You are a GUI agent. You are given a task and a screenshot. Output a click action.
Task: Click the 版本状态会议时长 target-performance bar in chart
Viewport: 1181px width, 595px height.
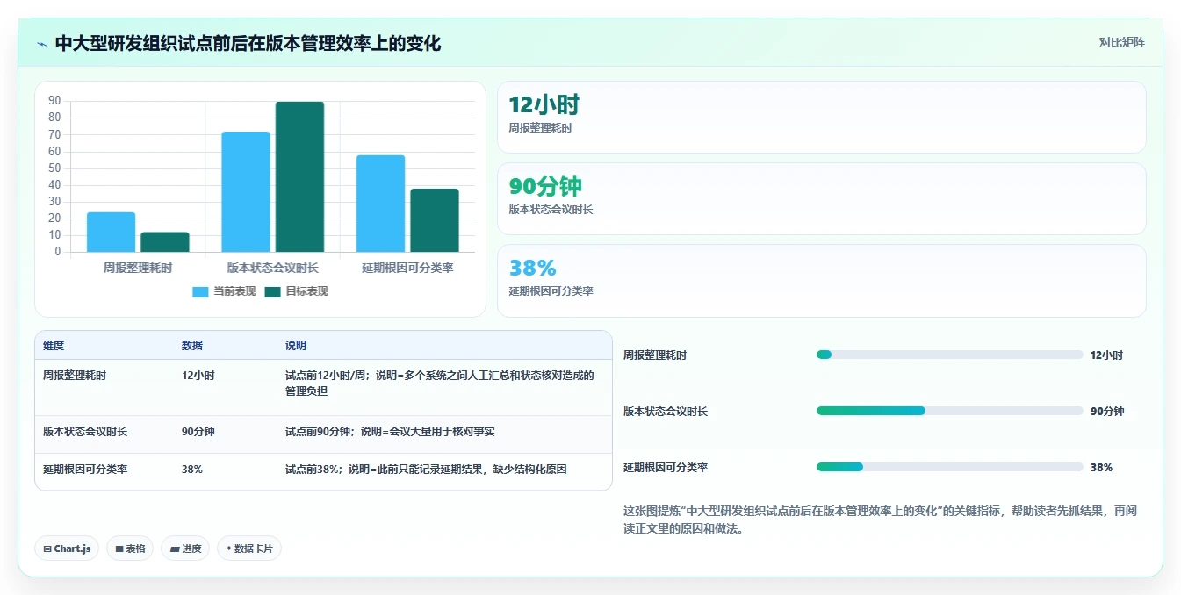coord(299,177)
